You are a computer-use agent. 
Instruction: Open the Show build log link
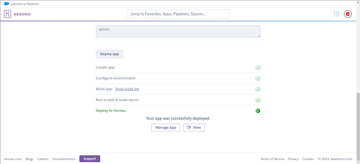(127, 89)
